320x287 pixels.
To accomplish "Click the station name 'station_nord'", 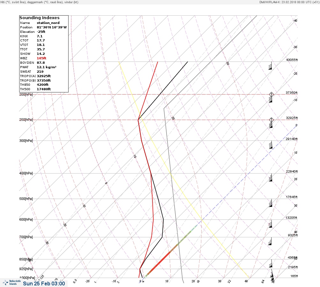I will (48, 23).
